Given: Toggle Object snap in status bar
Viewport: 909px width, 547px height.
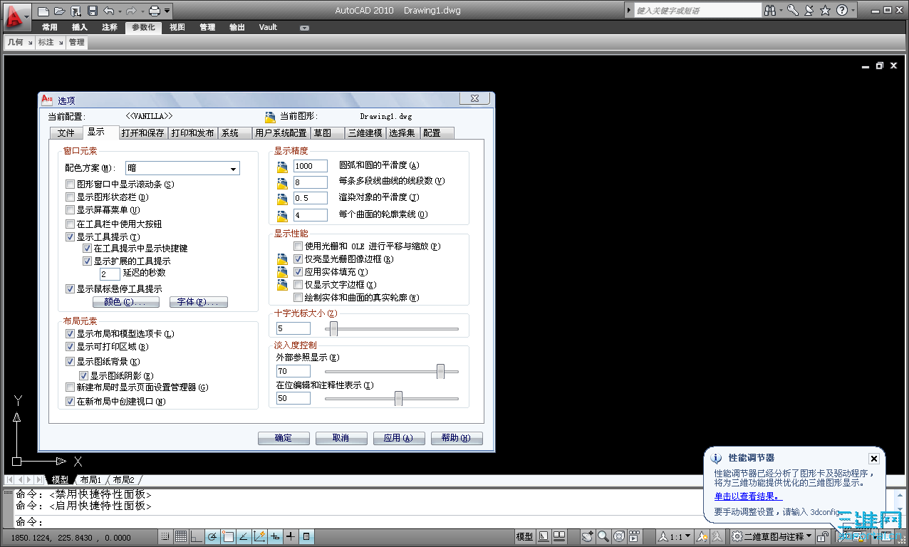Looking at the screenshot, I should click(228, 536).
